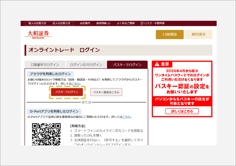Open the 個人のお客さま section

coord(37,23)
